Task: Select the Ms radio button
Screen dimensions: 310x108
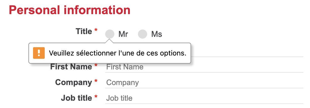Action: click(143, 34)
